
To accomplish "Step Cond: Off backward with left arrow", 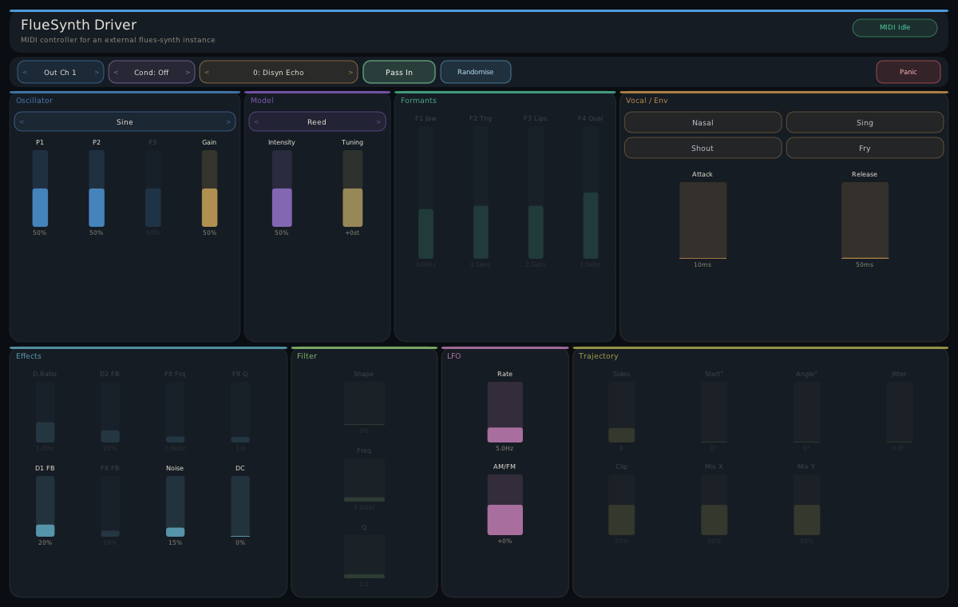I will [116, 72].
